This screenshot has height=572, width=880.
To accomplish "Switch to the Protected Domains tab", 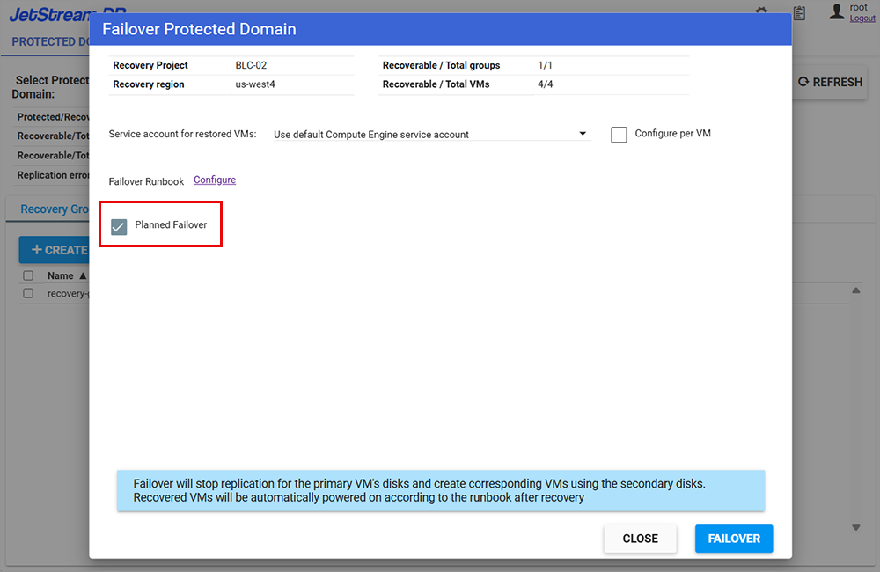I will pyautogui.click(x=49, y=41).
